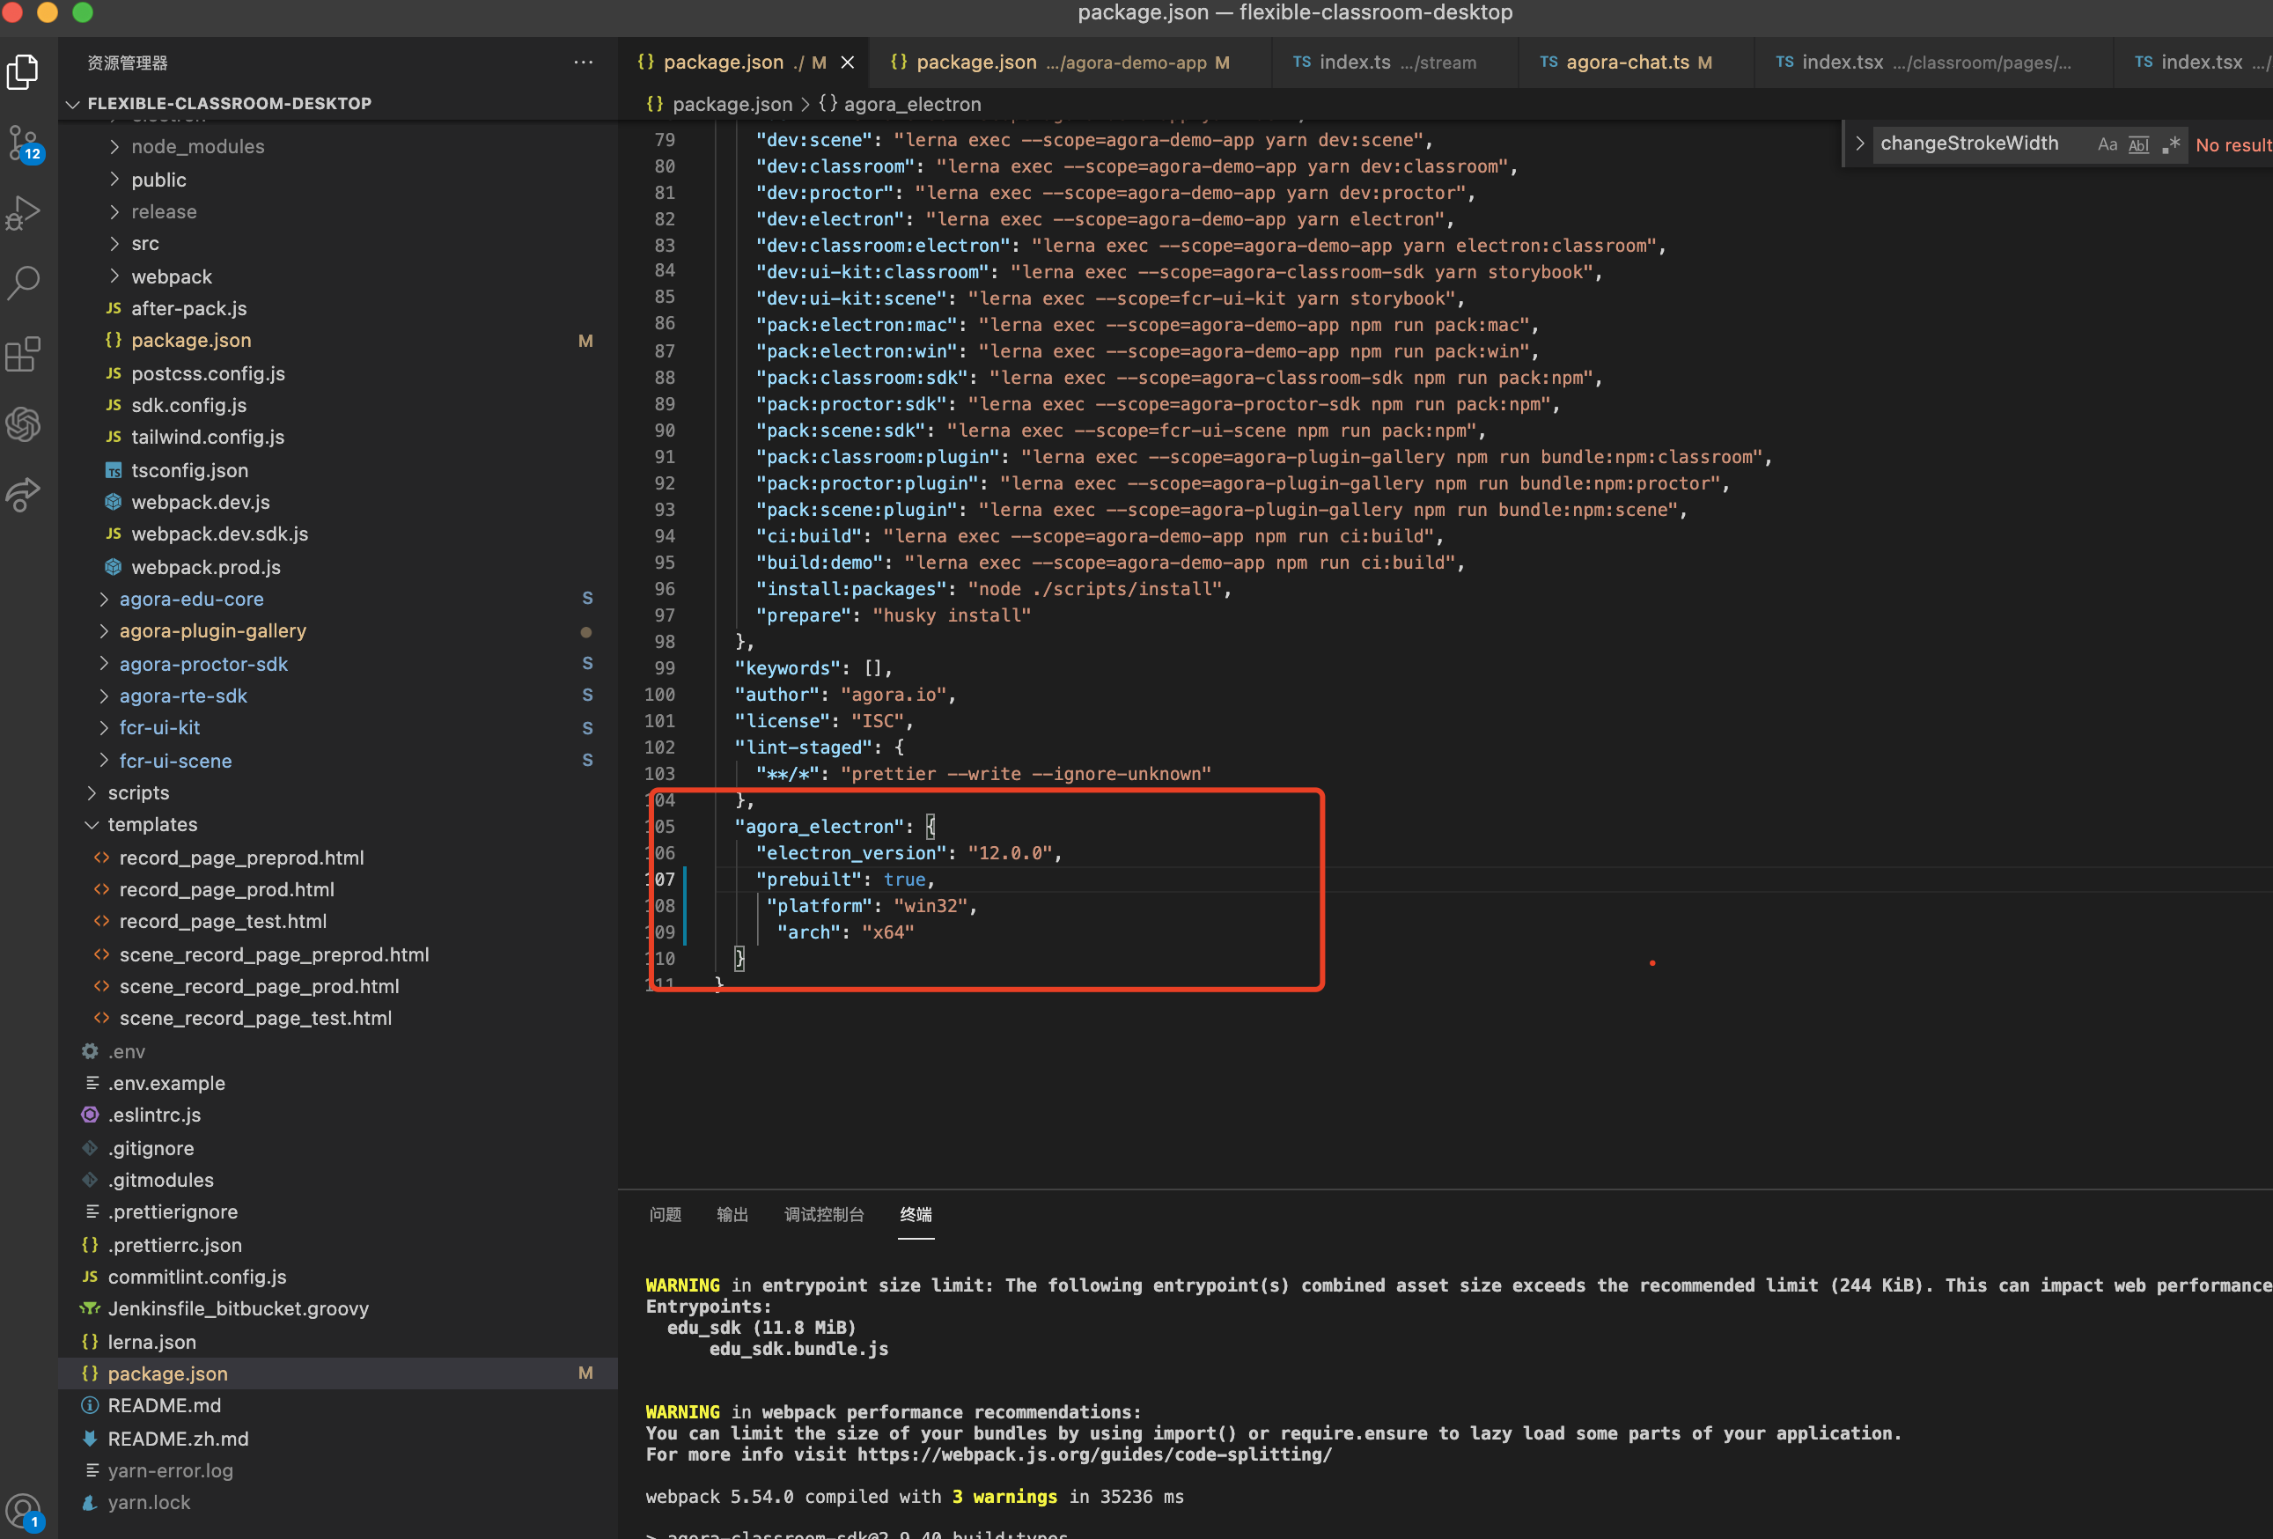Open webpack.dev.js file
Screen dimensions: 2273x1539
(x=201, y=502)
